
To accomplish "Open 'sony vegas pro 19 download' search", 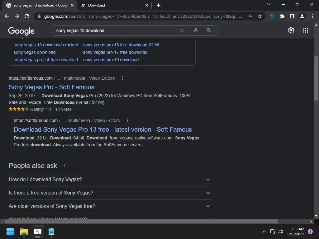I will [x=111, y=60].
